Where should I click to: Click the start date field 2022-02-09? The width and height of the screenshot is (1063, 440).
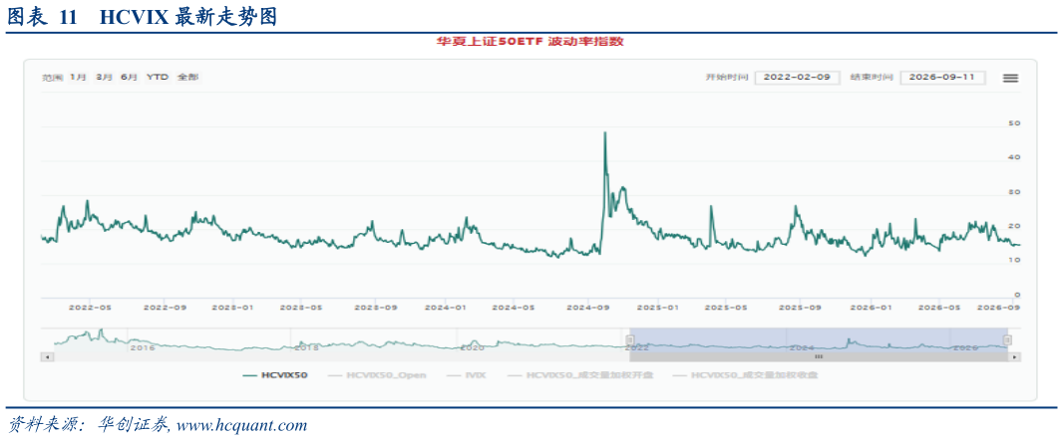(x=798, y=78)
